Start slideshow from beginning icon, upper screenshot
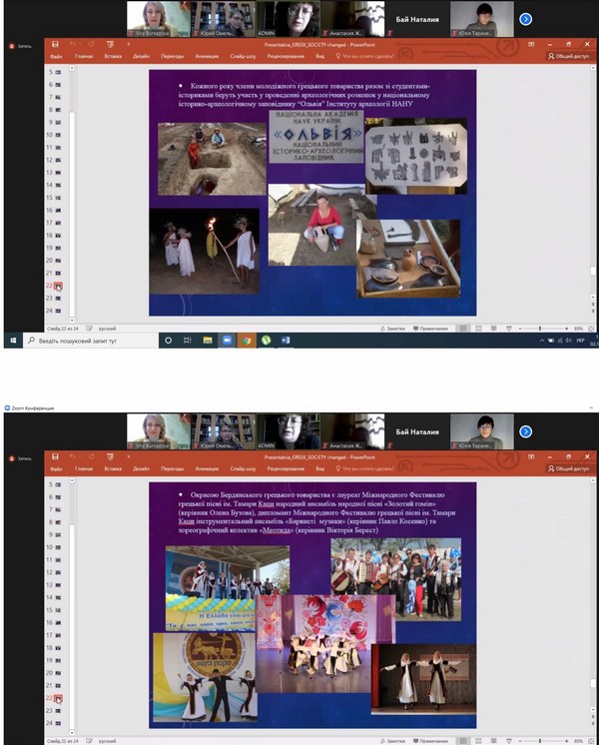 110,44
